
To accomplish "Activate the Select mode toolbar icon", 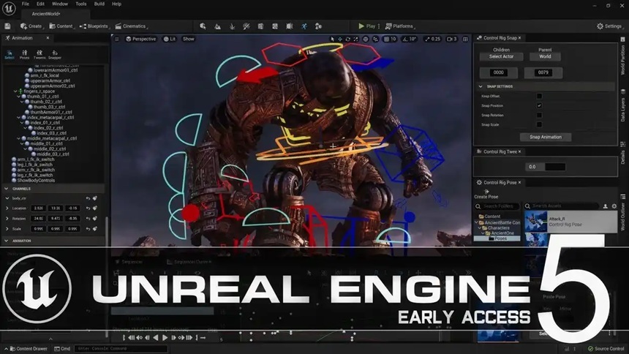I will [x=203, y=26].
